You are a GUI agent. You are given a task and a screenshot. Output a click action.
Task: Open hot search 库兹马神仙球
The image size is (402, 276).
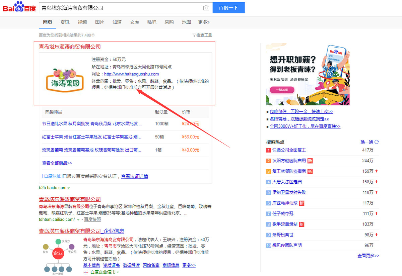pyautogui.click(x=285, y=203)
